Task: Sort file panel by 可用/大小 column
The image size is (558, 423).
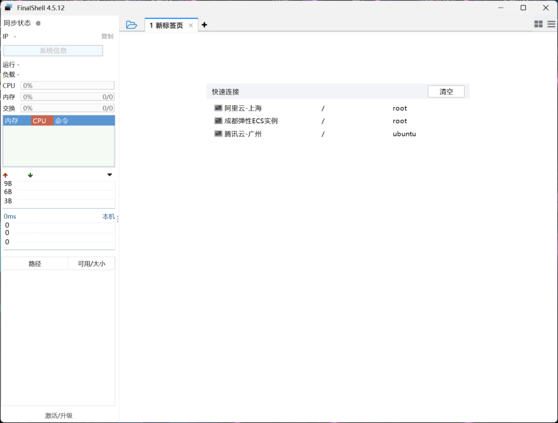Action: click(x=91, y=263)
